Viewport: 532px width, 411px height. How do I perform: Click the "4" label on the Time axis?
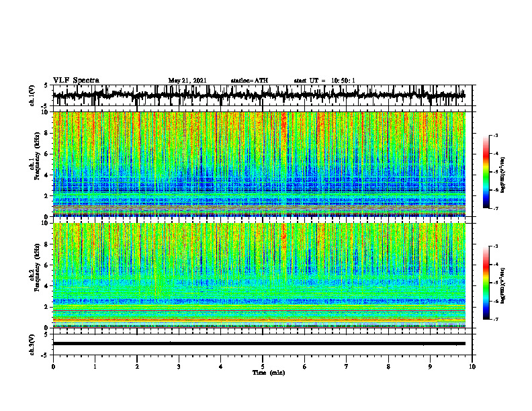coord(221,367)
